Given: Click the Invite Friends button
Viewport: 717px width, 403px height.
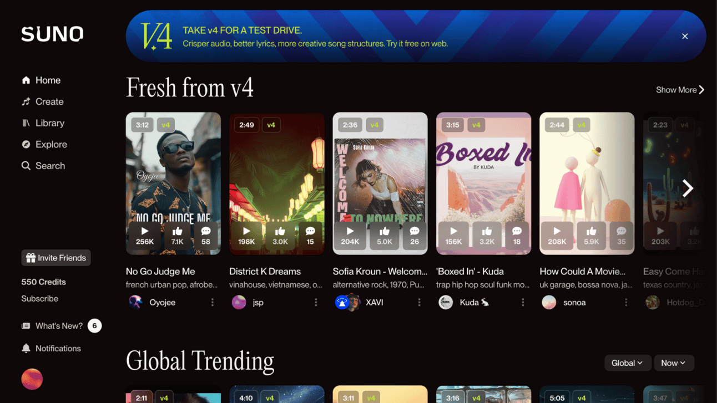Looking at the screenshot, I should click(x=56, y=258).
